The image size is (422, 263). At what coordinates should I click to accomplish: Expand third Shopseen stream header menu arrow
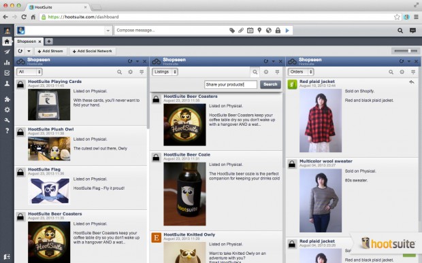coord(409,62)
